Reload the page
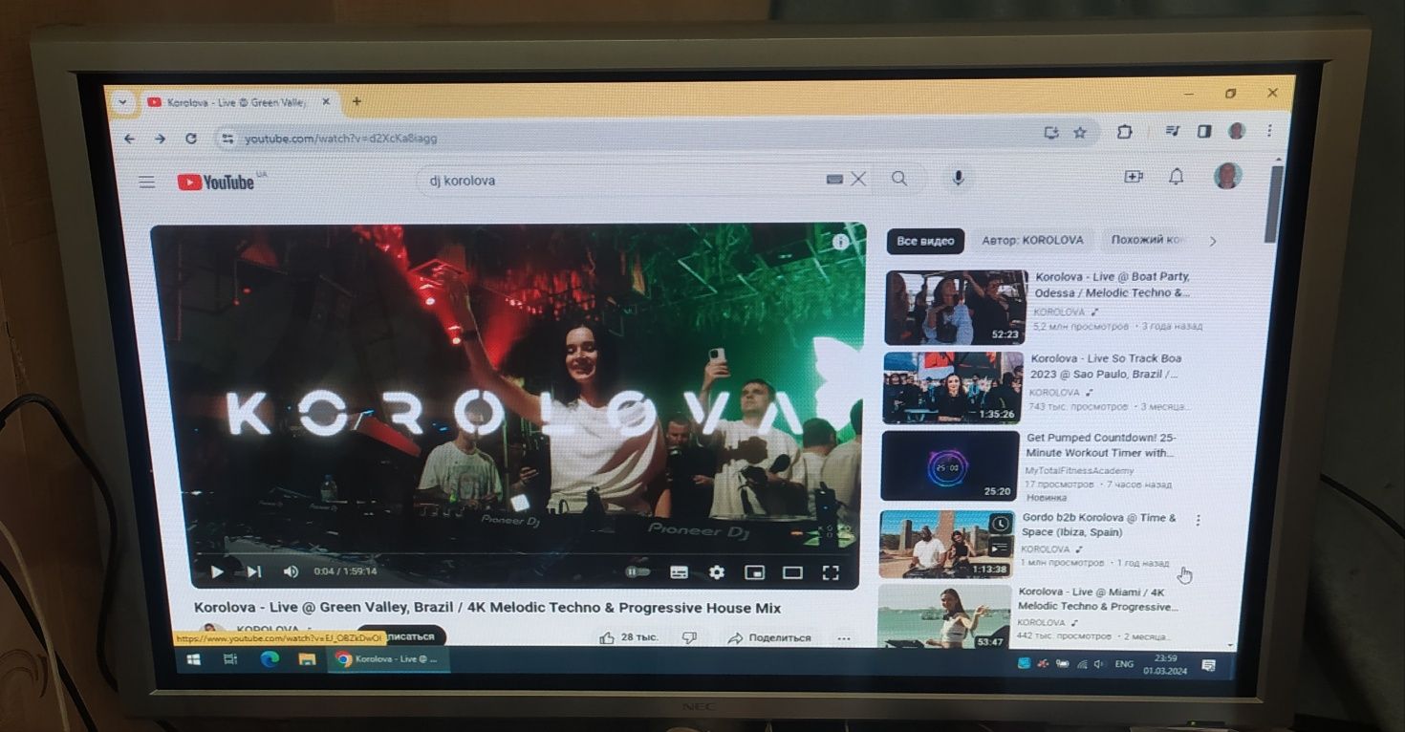The height and width of the screenshot is (732, 1405). click(x=190, y=139)
